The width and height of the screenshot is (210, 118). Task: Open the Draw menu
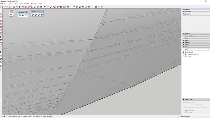tap(16, 4)
